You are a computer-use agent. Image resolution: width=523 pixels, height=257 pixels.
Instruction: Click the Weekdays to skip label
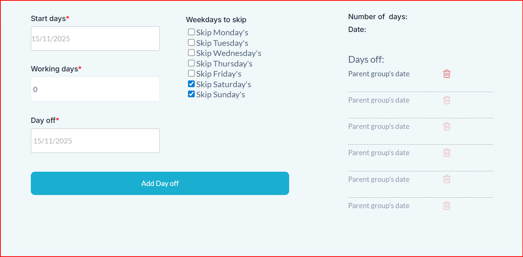tap(216, 20)
